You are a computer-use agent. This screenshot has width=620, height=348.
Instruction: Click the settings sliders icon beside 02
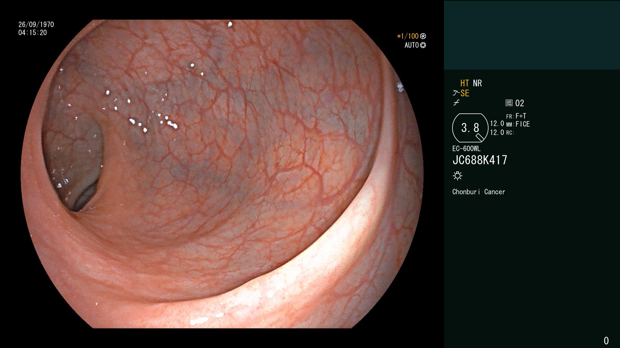(509, 103)
